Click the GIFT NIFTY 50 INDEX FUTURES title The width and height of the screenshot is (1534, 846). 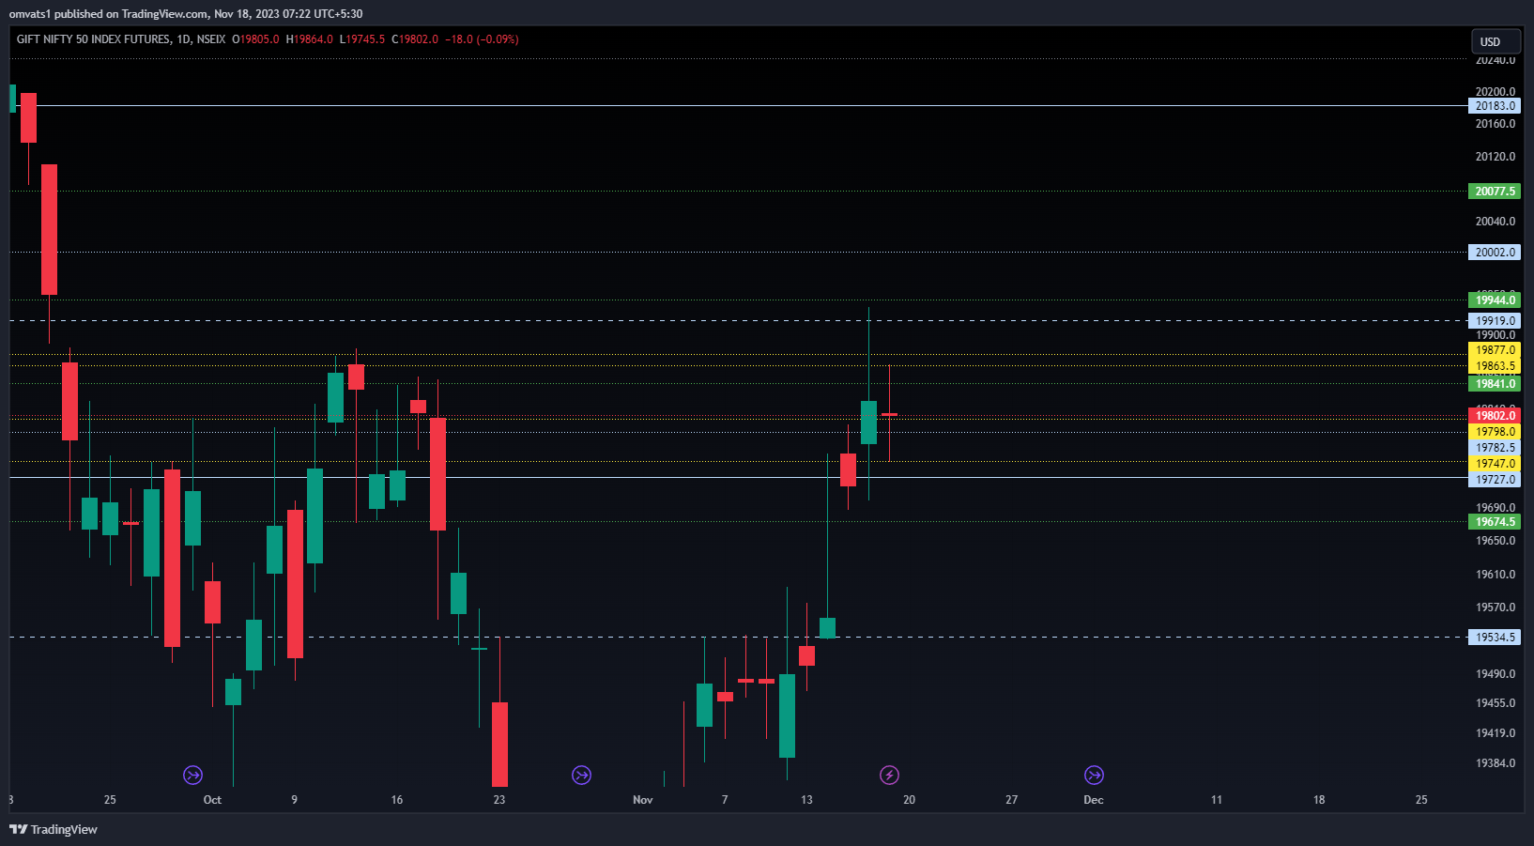click(x=93, y=39)
